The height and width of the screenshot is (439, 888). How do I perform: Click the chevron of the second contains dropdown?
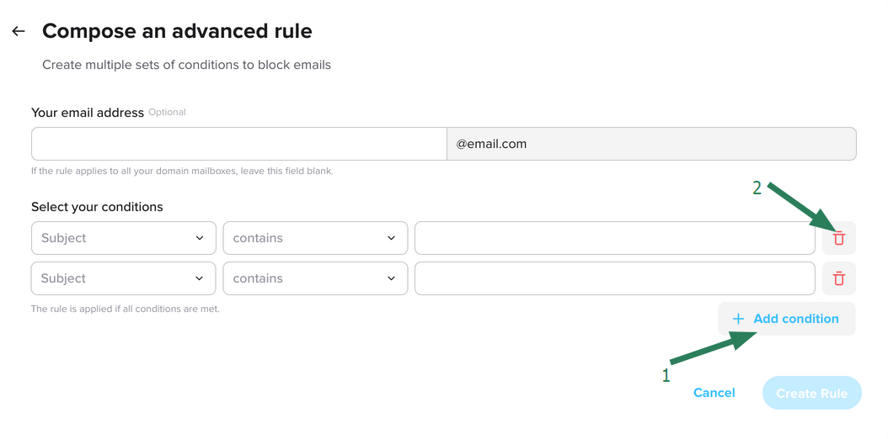click(x=391, y=278)
